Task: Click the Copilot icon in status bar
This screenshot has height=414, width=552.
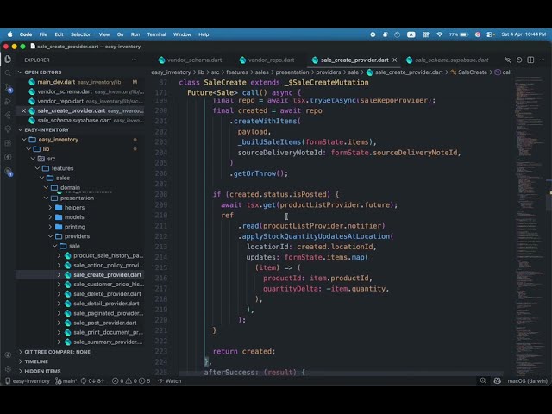Action: click(x=497, y=380)
